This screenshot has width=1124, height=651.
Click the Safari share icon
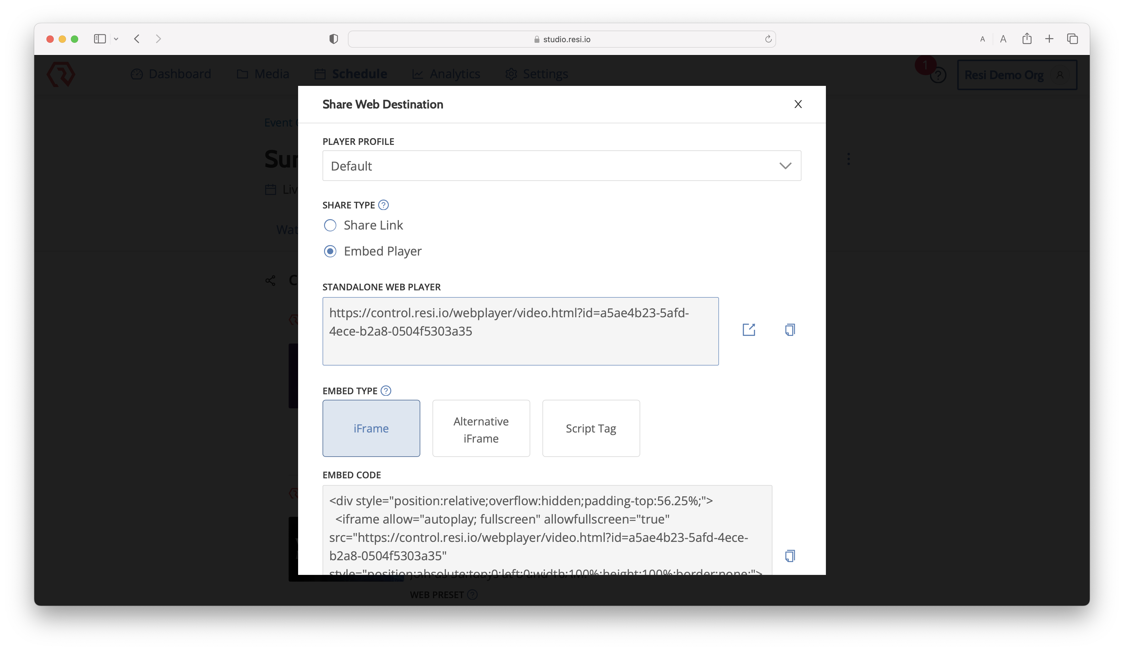coord(1027,39)
